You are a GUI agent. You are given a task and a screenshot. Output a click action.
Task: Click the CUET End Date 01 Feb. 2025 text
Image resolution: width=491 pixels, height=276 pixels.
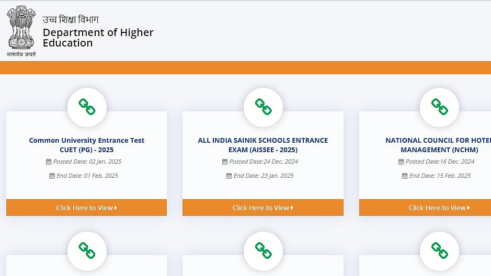coord(87,176)
